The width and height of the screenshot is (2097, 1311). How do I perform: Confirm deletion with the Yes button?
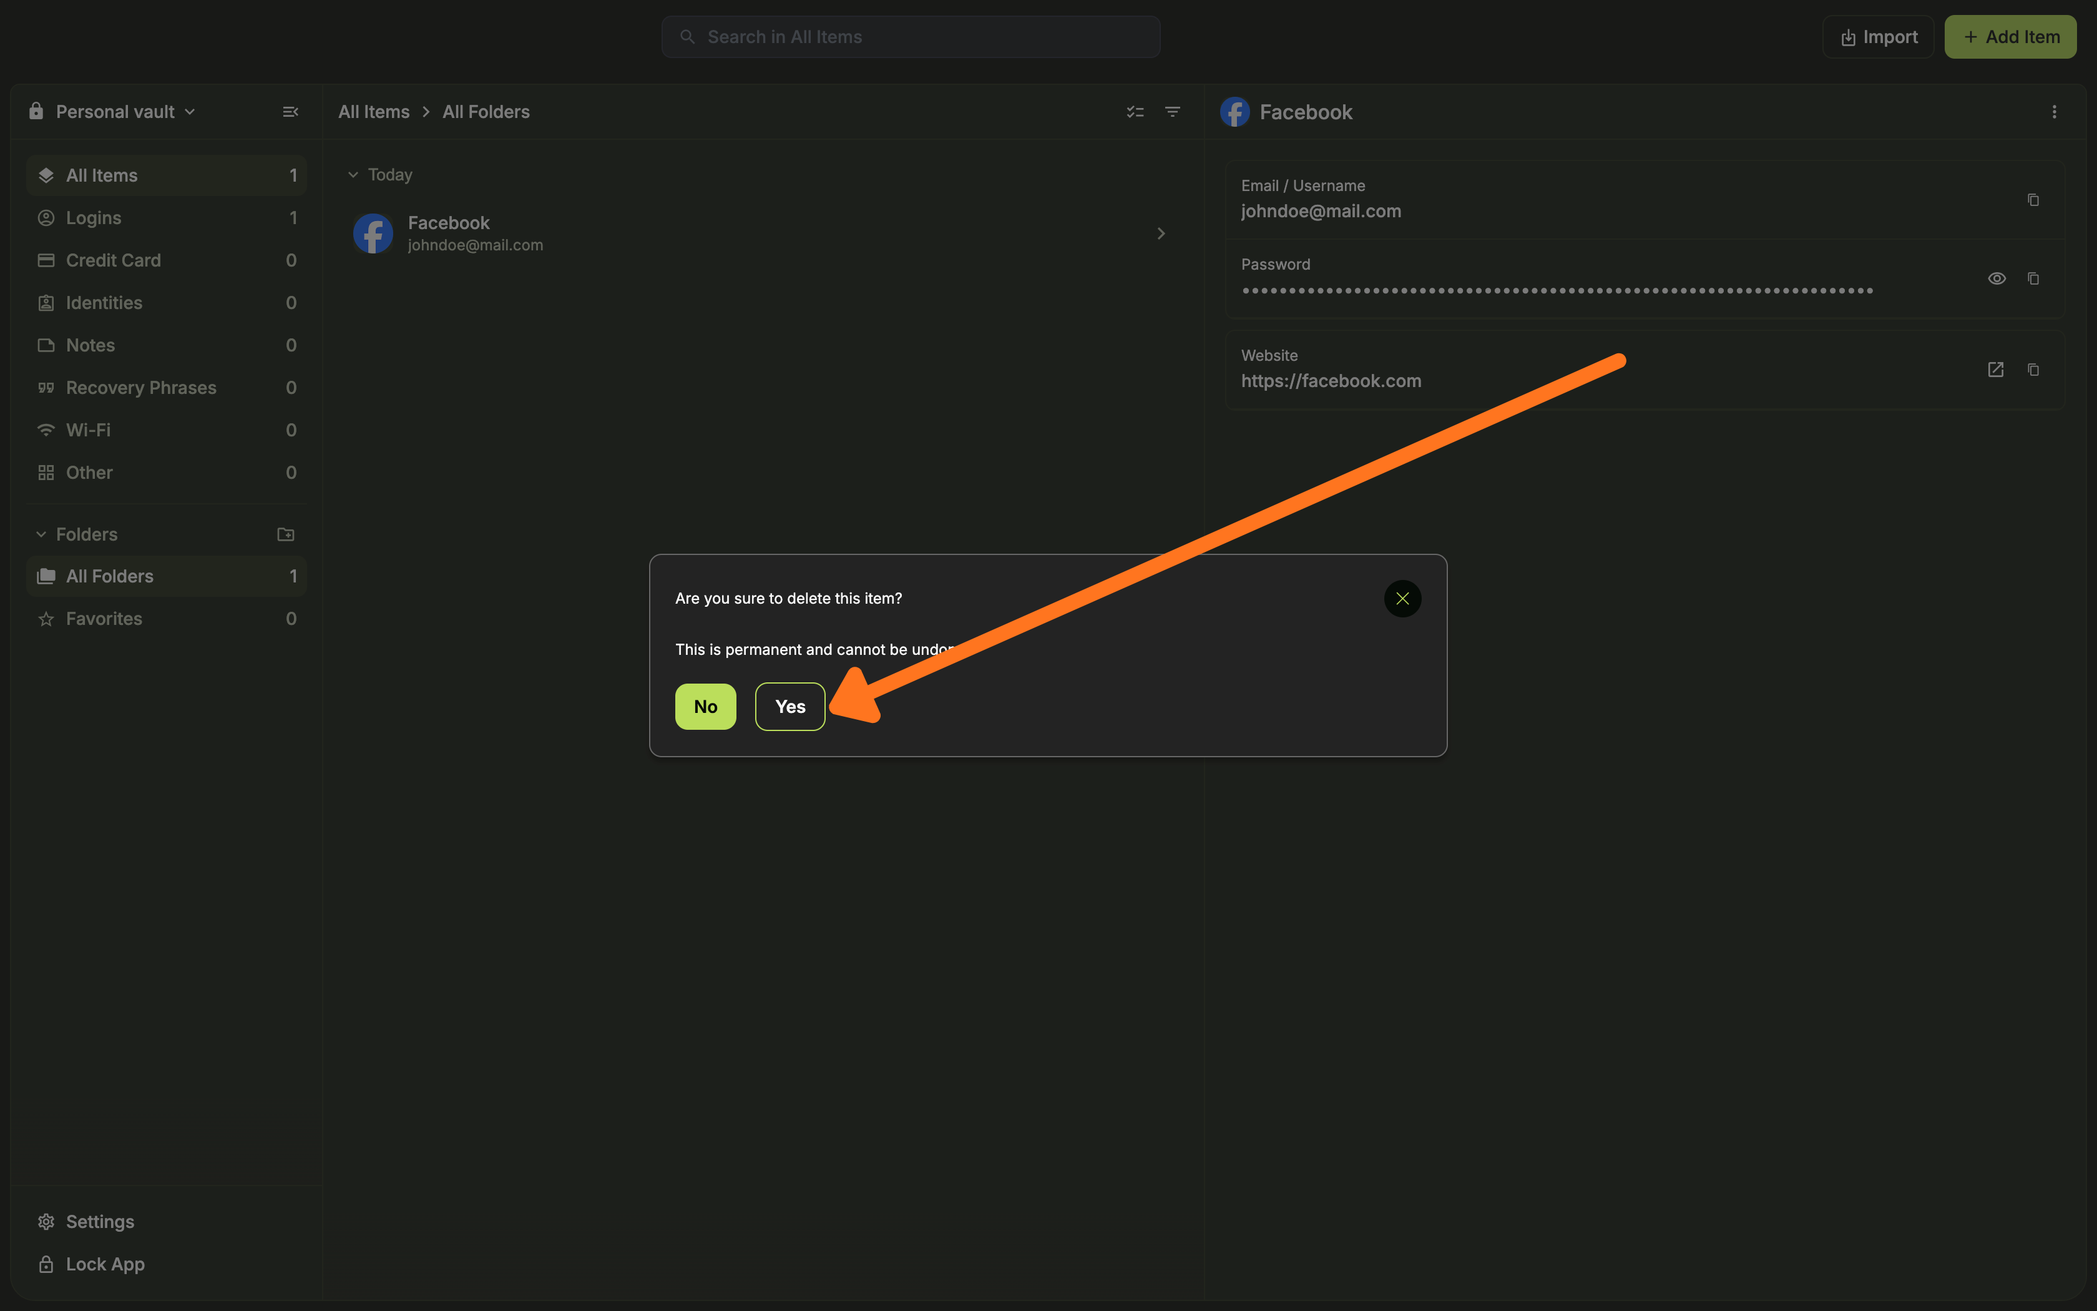(789, 707)
